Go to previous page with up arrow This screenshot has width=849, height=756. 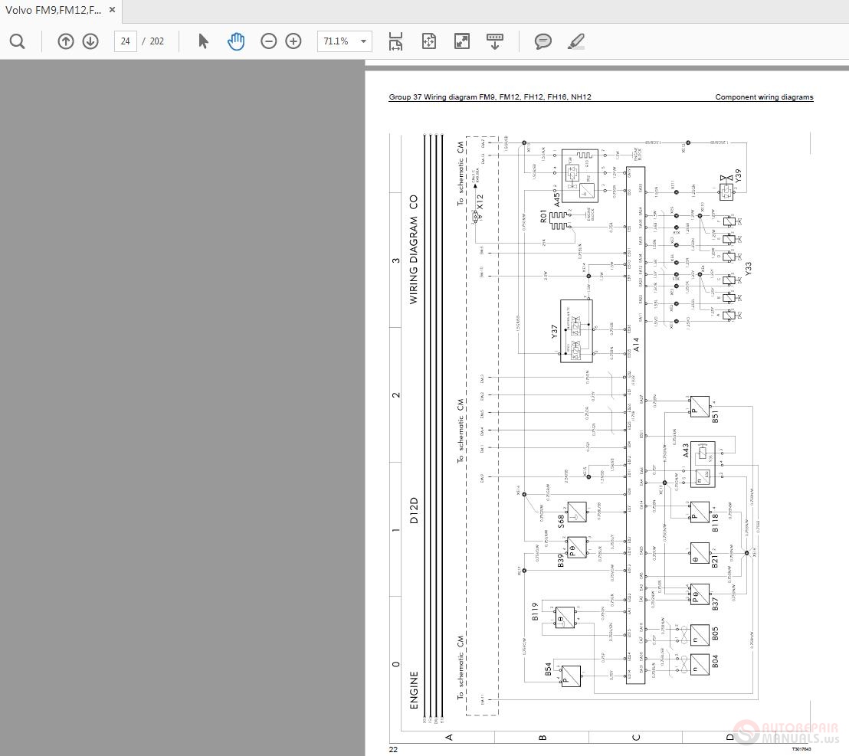pyautogui.click(x=66, y=41)
